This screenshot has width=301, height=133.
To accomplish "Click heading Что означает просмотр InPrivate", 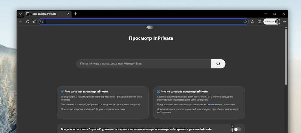I will [x=86, y=92].
